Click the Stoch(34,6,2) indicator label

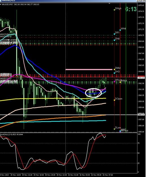[12, 135]
